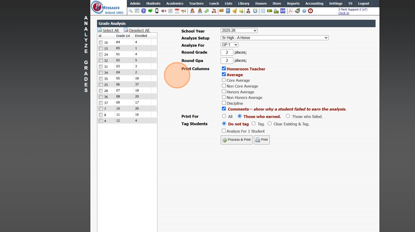
Task: Open the A/P accounts payable icon
Action: coord(283,11)
